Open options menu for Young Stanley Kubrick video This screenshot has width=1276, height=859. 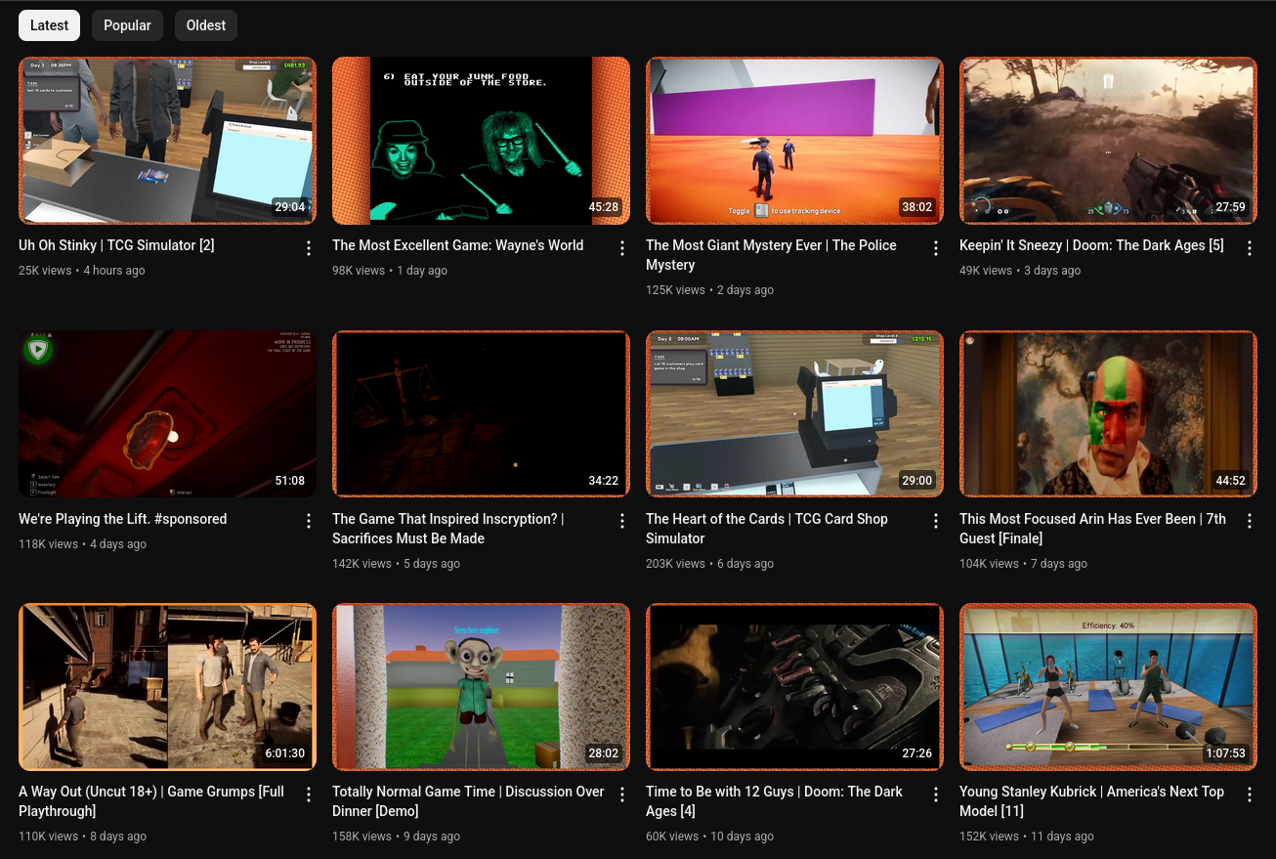1250,795
